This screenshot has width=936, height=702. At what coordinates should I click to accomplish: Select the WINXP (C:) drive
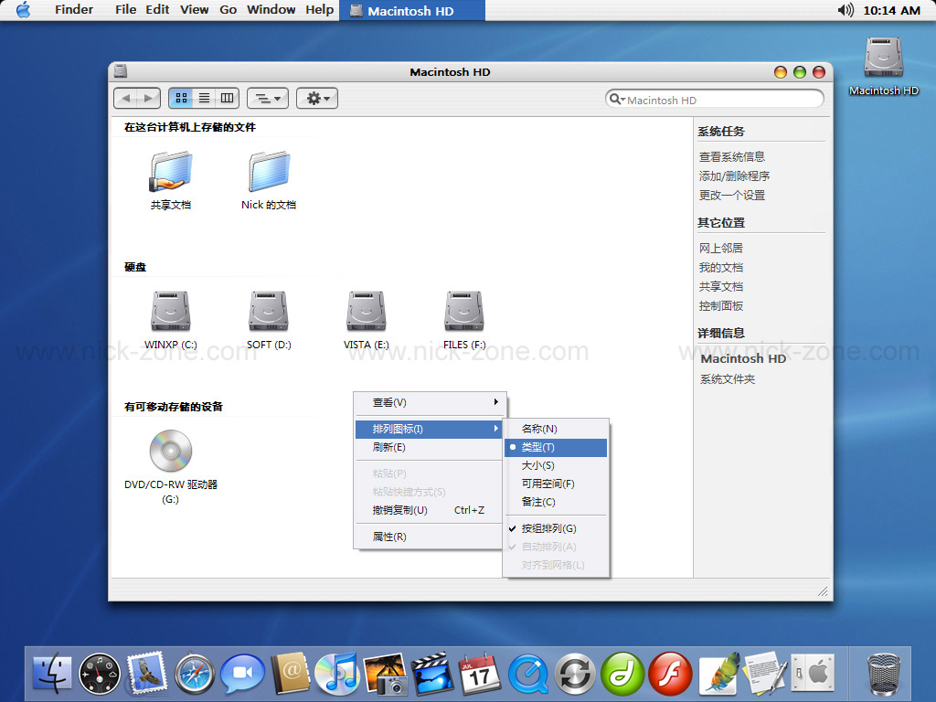[x=171, y=311]
